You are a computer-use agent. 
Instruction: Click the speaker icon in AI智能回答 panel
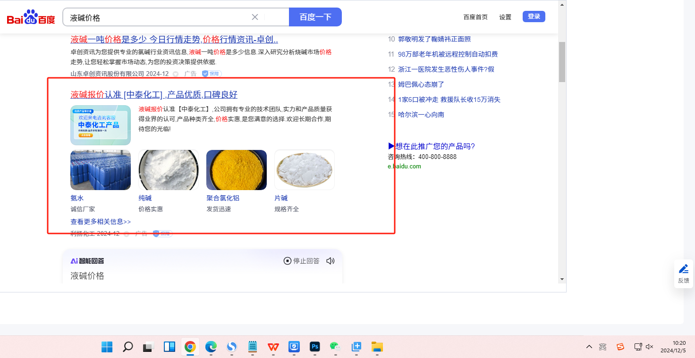[x=331, y=261]
